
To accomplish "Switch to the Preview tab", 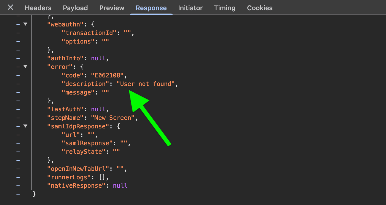I will 112,8.
